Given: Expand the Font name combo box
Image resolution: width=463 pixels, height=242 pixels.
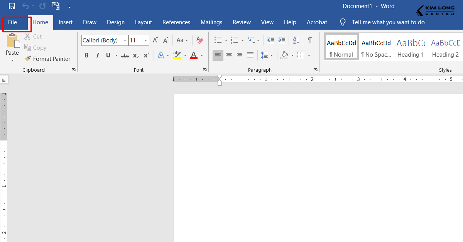Looking at the screenshot, I should point(125,40).
